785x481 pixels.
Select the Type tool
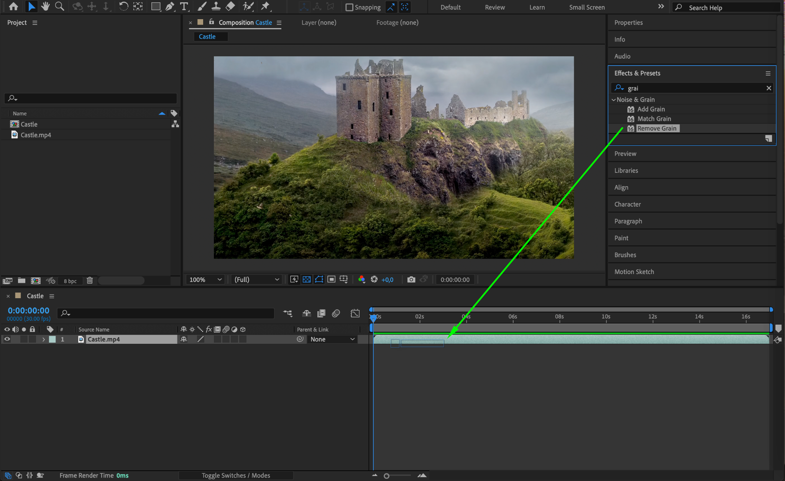(184, 7)
